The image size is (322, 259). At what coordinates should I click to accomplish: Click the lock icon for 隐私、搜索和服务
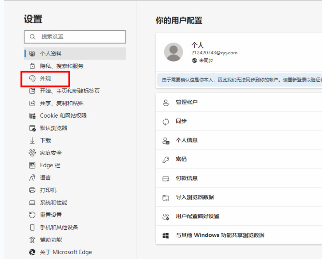(x=32, y=66)
